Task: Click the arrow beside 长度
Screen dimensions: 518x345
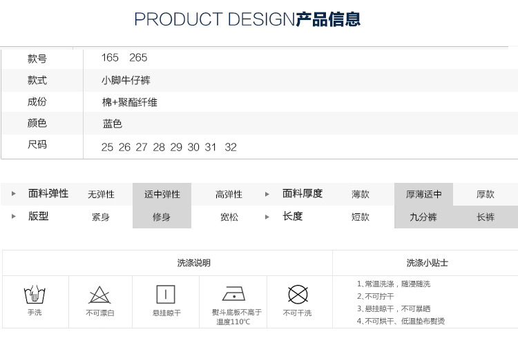Action: (267, 217)
